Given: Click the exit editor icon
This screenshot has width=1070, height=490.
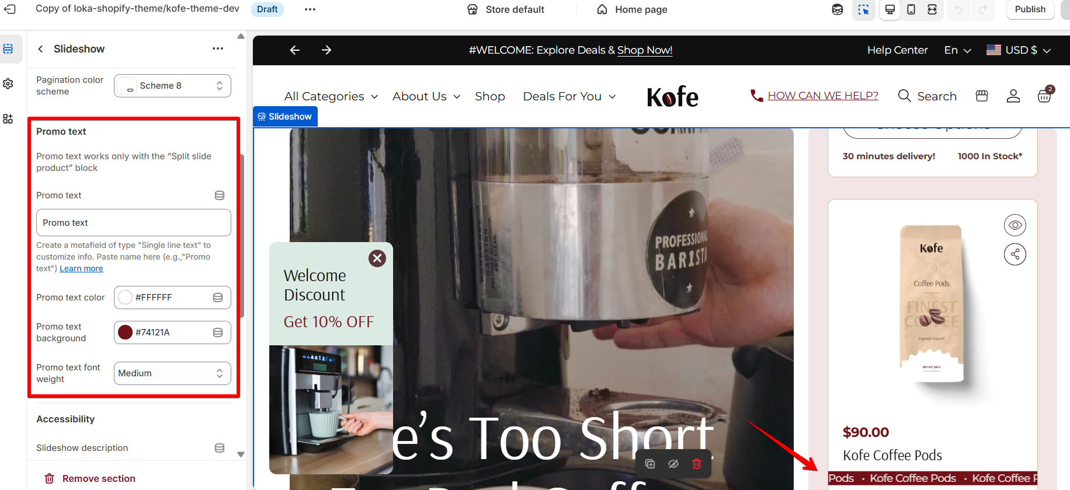Looking at the screenshot, I should pos(10,9).
